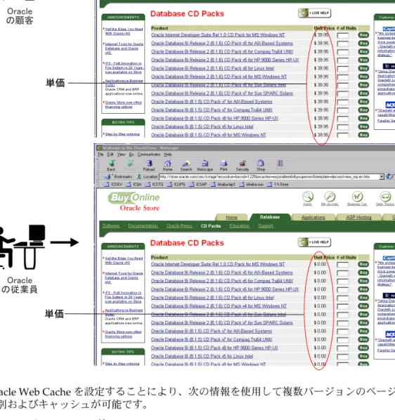Click the Buy Online Oracle Store logo

134,202
